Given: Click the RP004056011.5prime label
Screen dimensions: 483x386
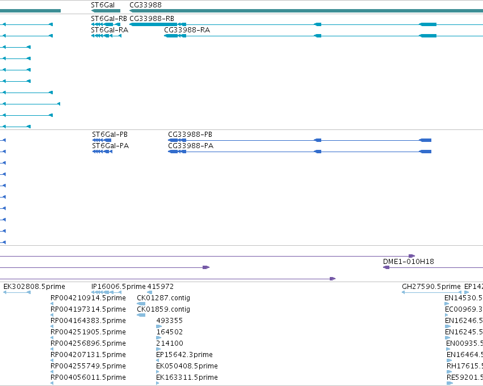Looking at the screenshot, I should point(88,377).
